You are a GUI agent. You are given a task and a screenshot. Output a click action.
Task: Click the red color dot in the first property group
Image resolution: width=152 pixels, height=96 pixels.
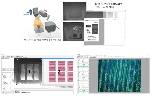(83, 61)
